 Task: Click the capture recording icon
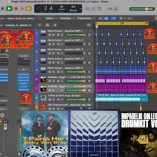pos(22,8)
